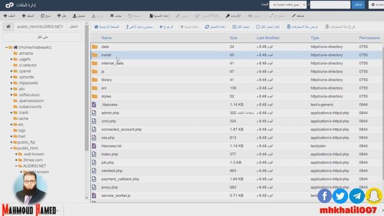Click the Collapse All button above tree
This screenshot has width=384, height=216.
pos(42,37)
